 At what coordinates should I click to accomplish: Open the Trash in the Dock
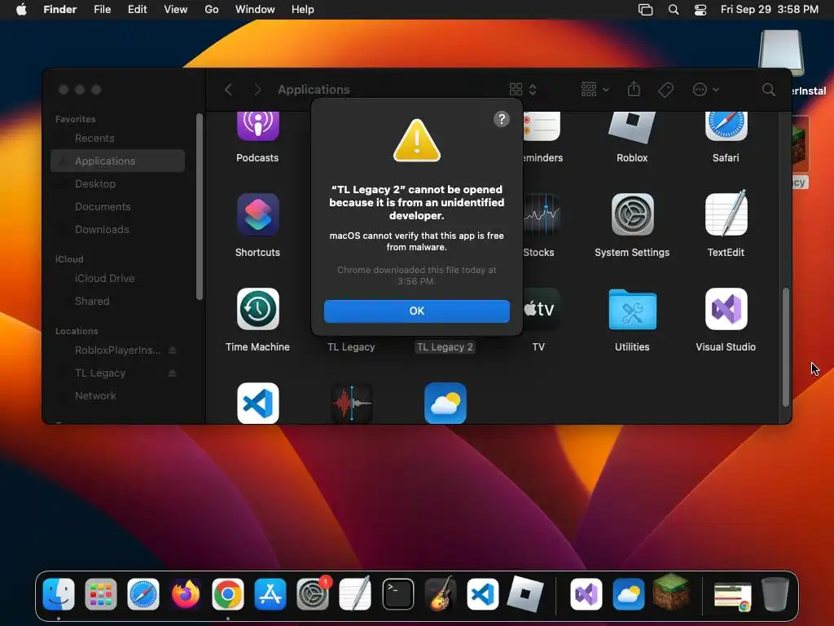point(775,594)
